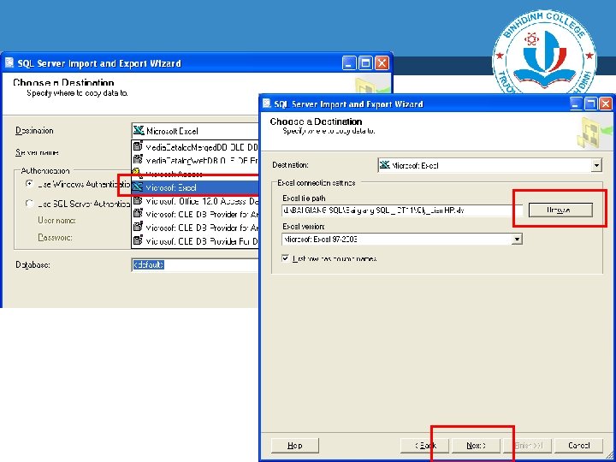Toggle First row has column names checkbox

286,258
